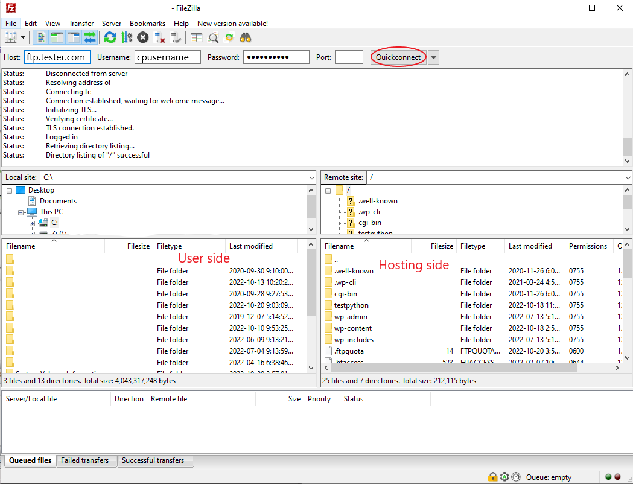The height and width of the screenshot is (484, 633).
Task: Collapse the This PC tree node
Action: tap(20, 211)
